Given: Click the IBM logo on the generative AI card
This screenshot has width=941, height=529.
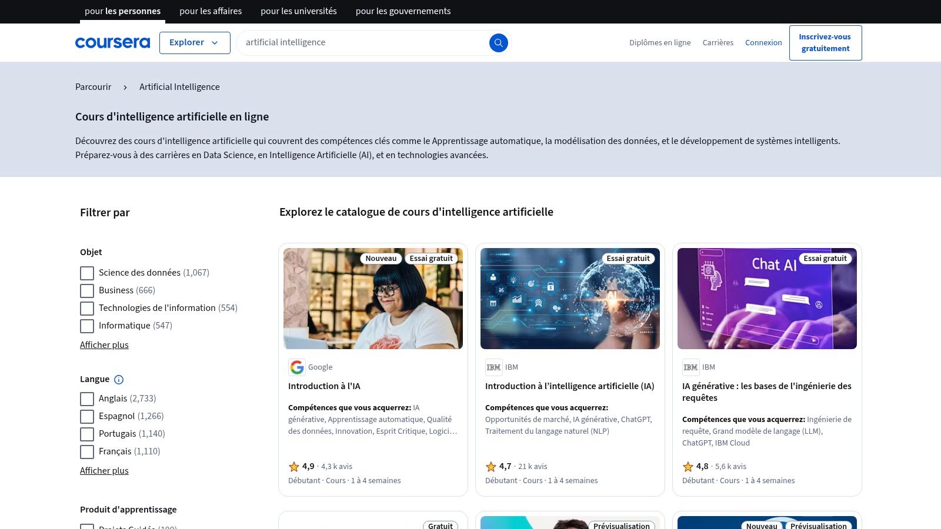Looking at the screenshot, I should (691, 367).
